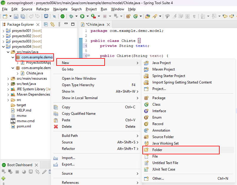Open the Run configurations dropdown arrow
Viewport: 237px width, 185px height.
pos(88,16)
